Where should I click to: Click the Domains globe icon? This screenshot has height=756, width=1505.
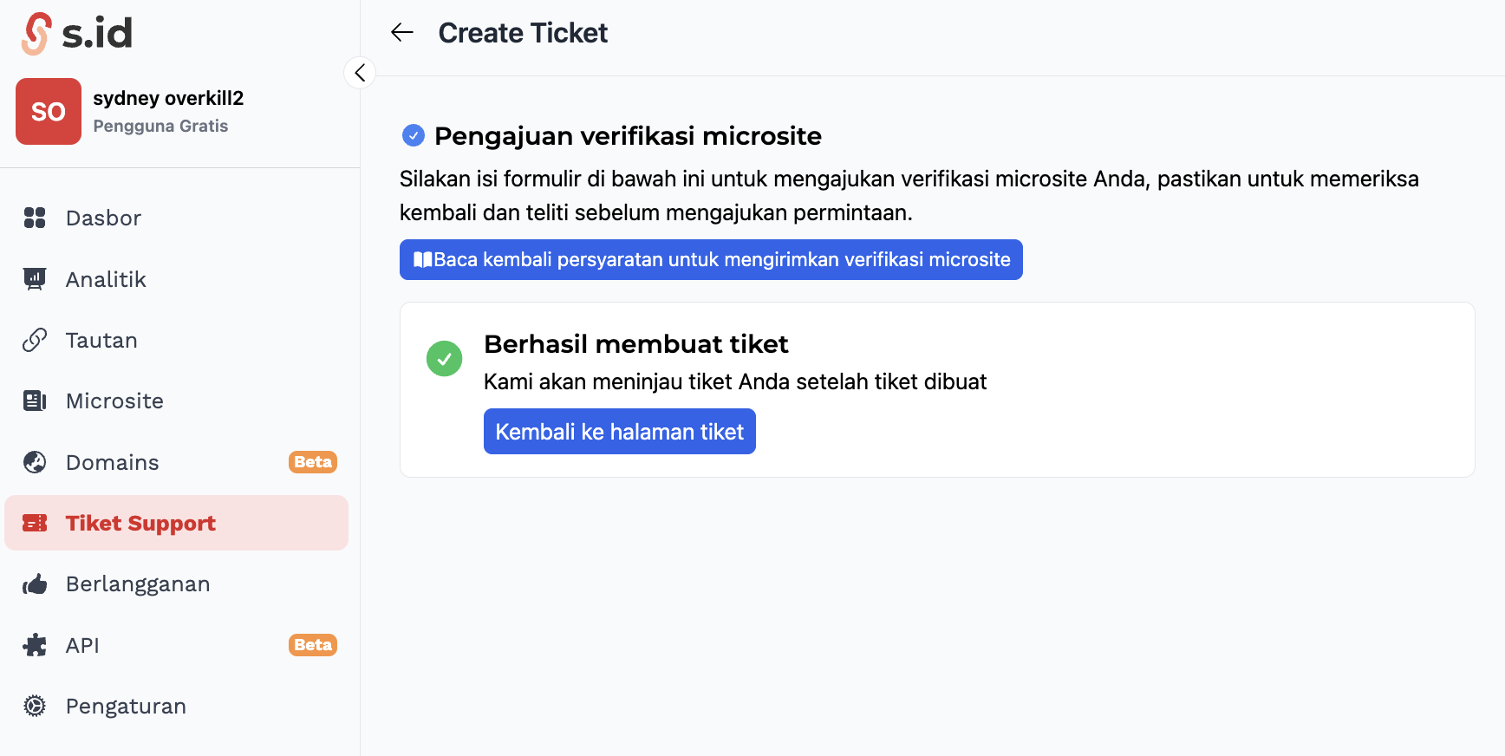click(35, 462)
